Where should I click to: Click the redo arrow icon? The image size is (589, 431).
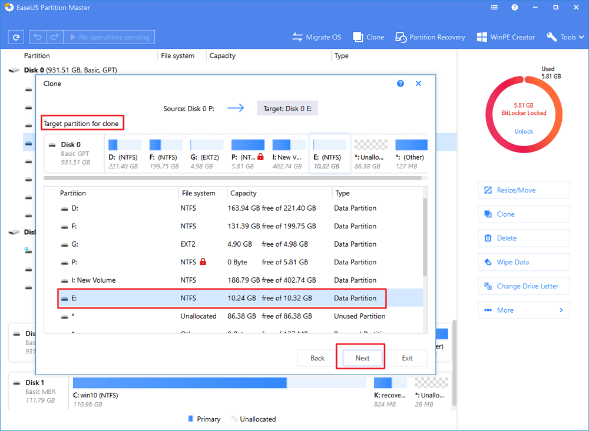(x=54, y=37)
